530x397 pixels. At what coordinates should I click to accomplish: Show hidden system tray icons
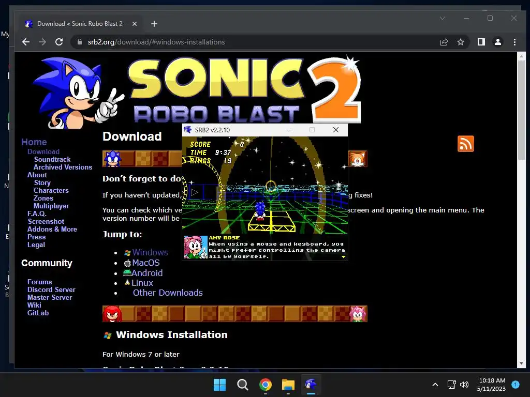click(435, 385)
